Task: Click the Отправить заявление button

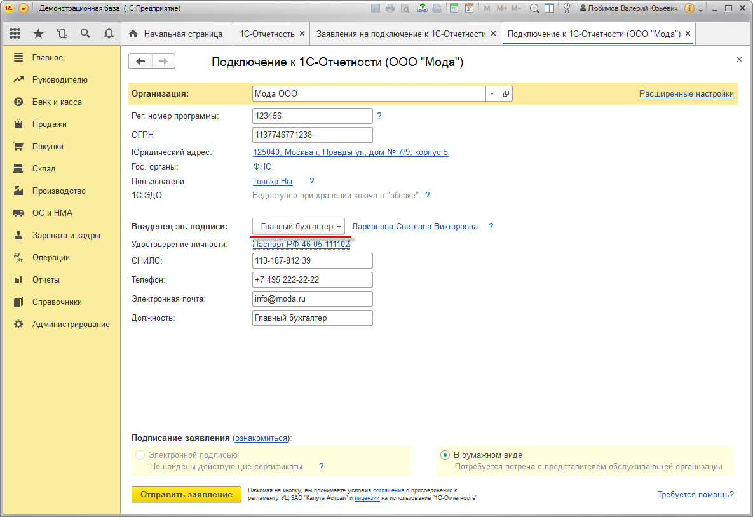Action: 186,494
